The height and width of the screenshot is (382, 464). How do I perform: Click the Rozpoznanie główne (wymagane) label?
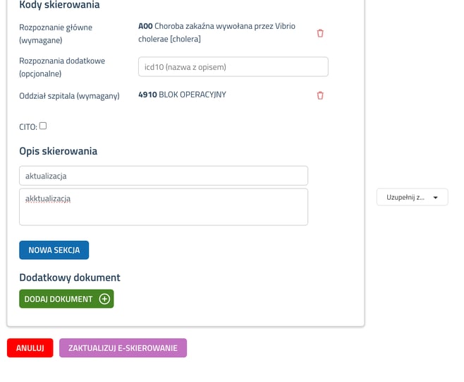pyautogui.click(x=56, y=33)
